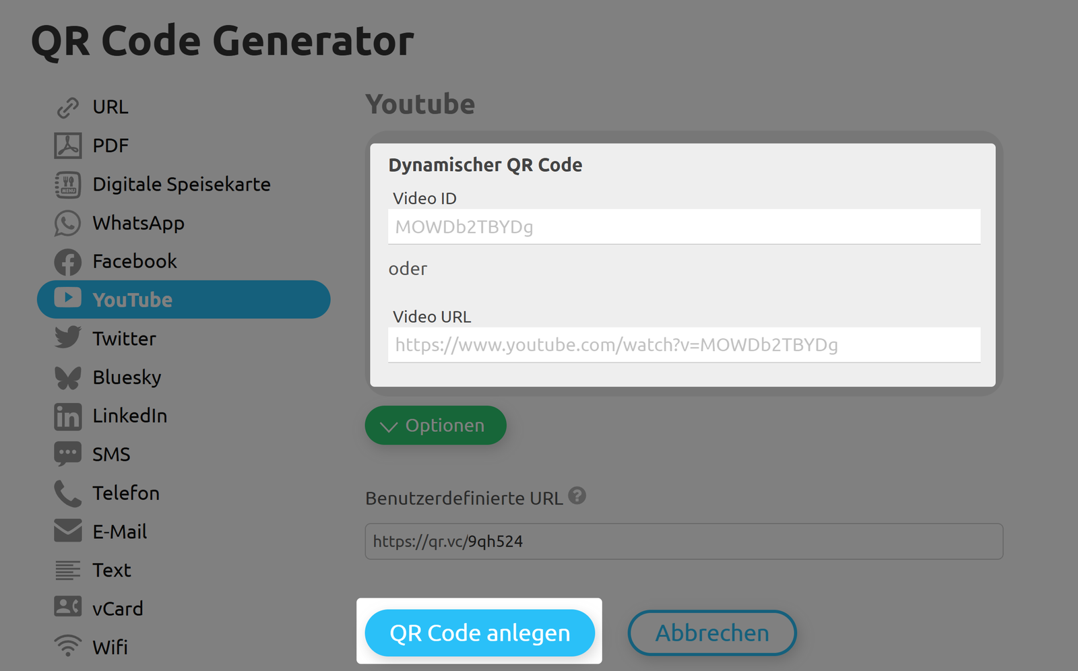The image size is (1078, 671).
Task: Click the Twitter bird icon
Action: click(67, 338)
